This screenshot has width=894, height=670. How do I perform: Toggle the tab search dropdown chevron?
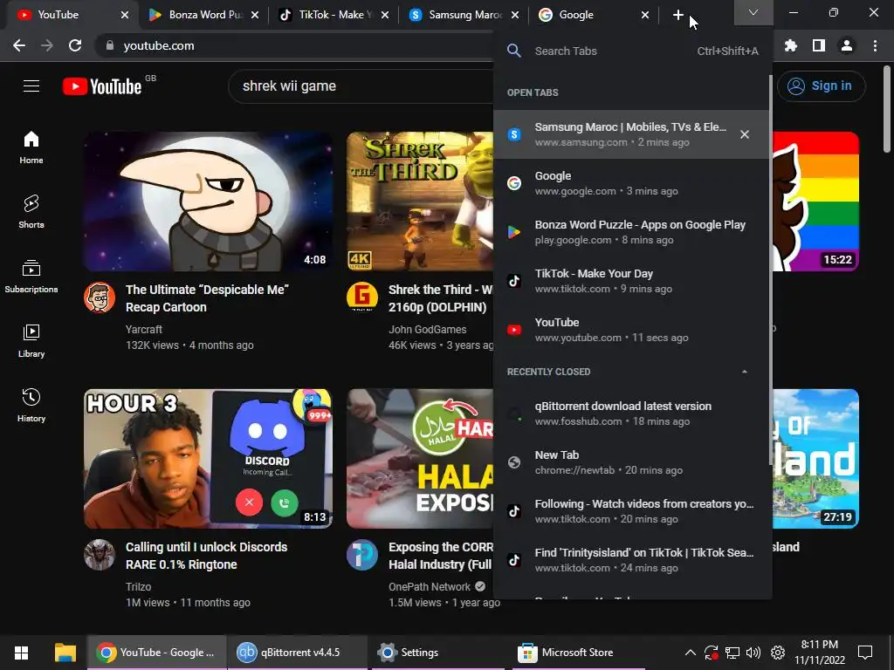pyautogui.click(x=753, y=12)
